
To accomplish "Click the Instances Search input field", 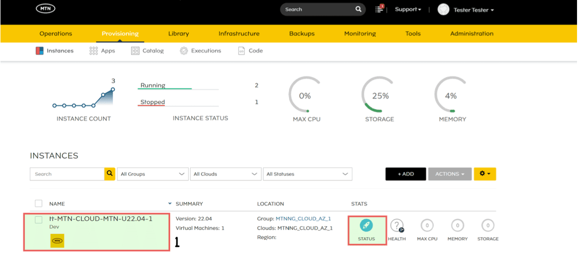I will point(67,174).
